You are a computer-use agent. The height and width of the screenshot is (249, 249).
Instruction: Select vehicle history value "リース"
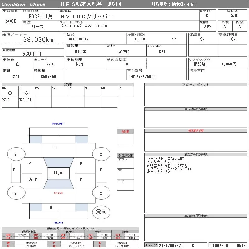point(38,27)
